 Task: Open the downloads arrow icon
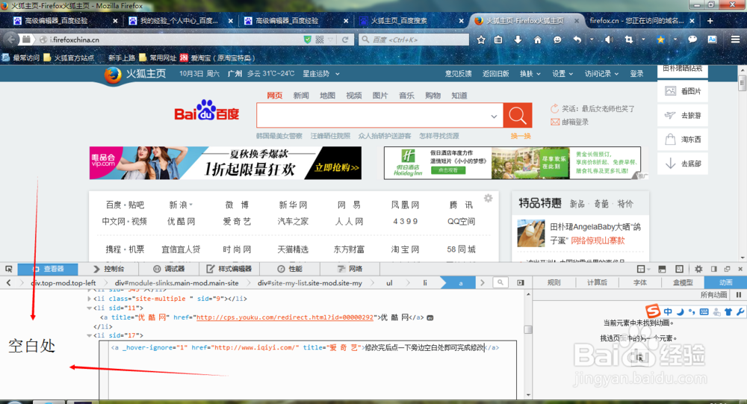[518, 40]
